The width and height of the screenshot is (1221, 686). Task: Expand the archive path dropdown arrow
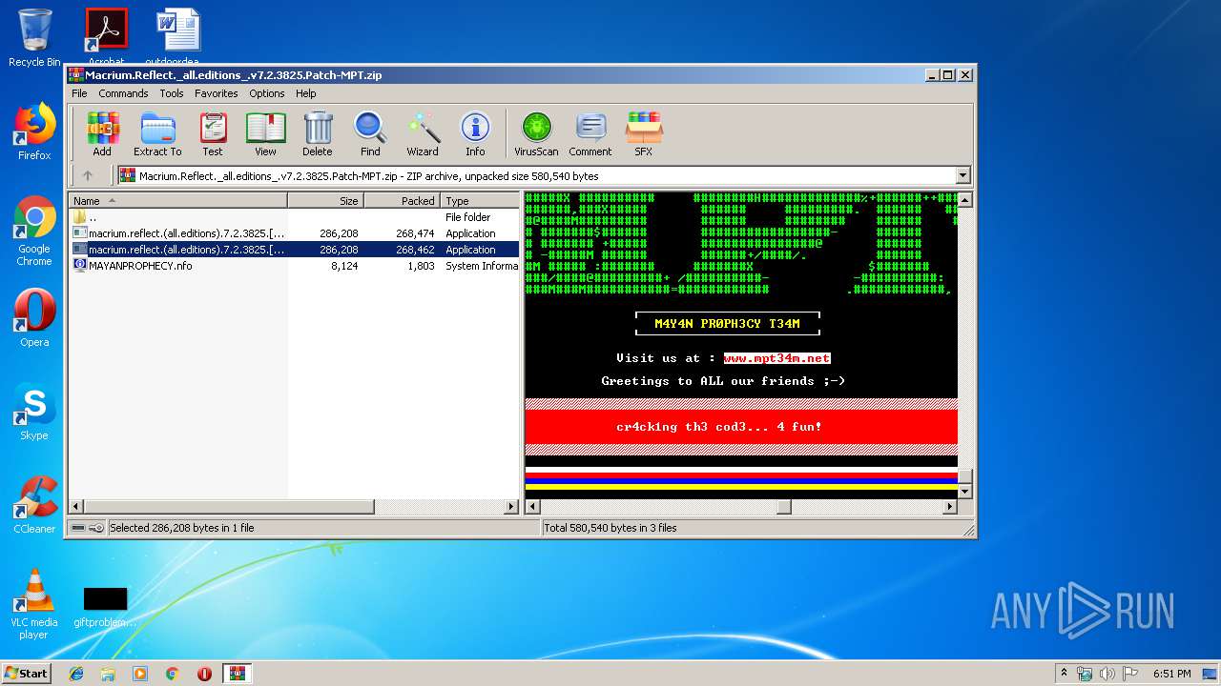tap(962, 175)
